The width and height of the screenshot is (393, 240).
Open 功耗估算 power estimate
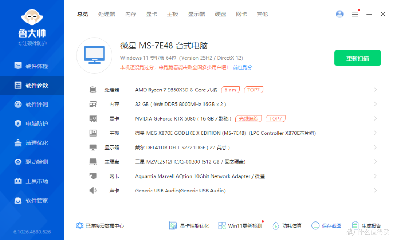[287, 226]
